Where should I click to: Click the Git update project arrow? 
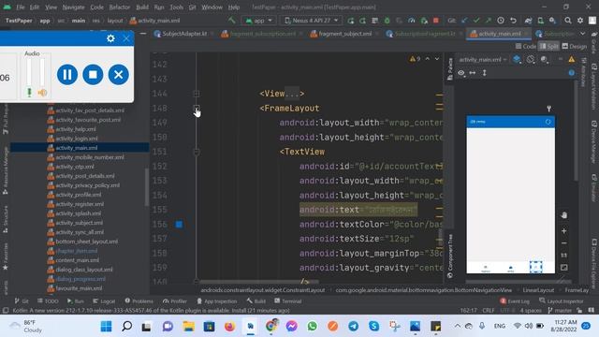(x=464, y=21)
